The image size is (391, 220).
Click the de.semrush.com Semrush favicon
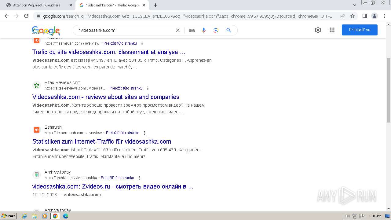37,130
